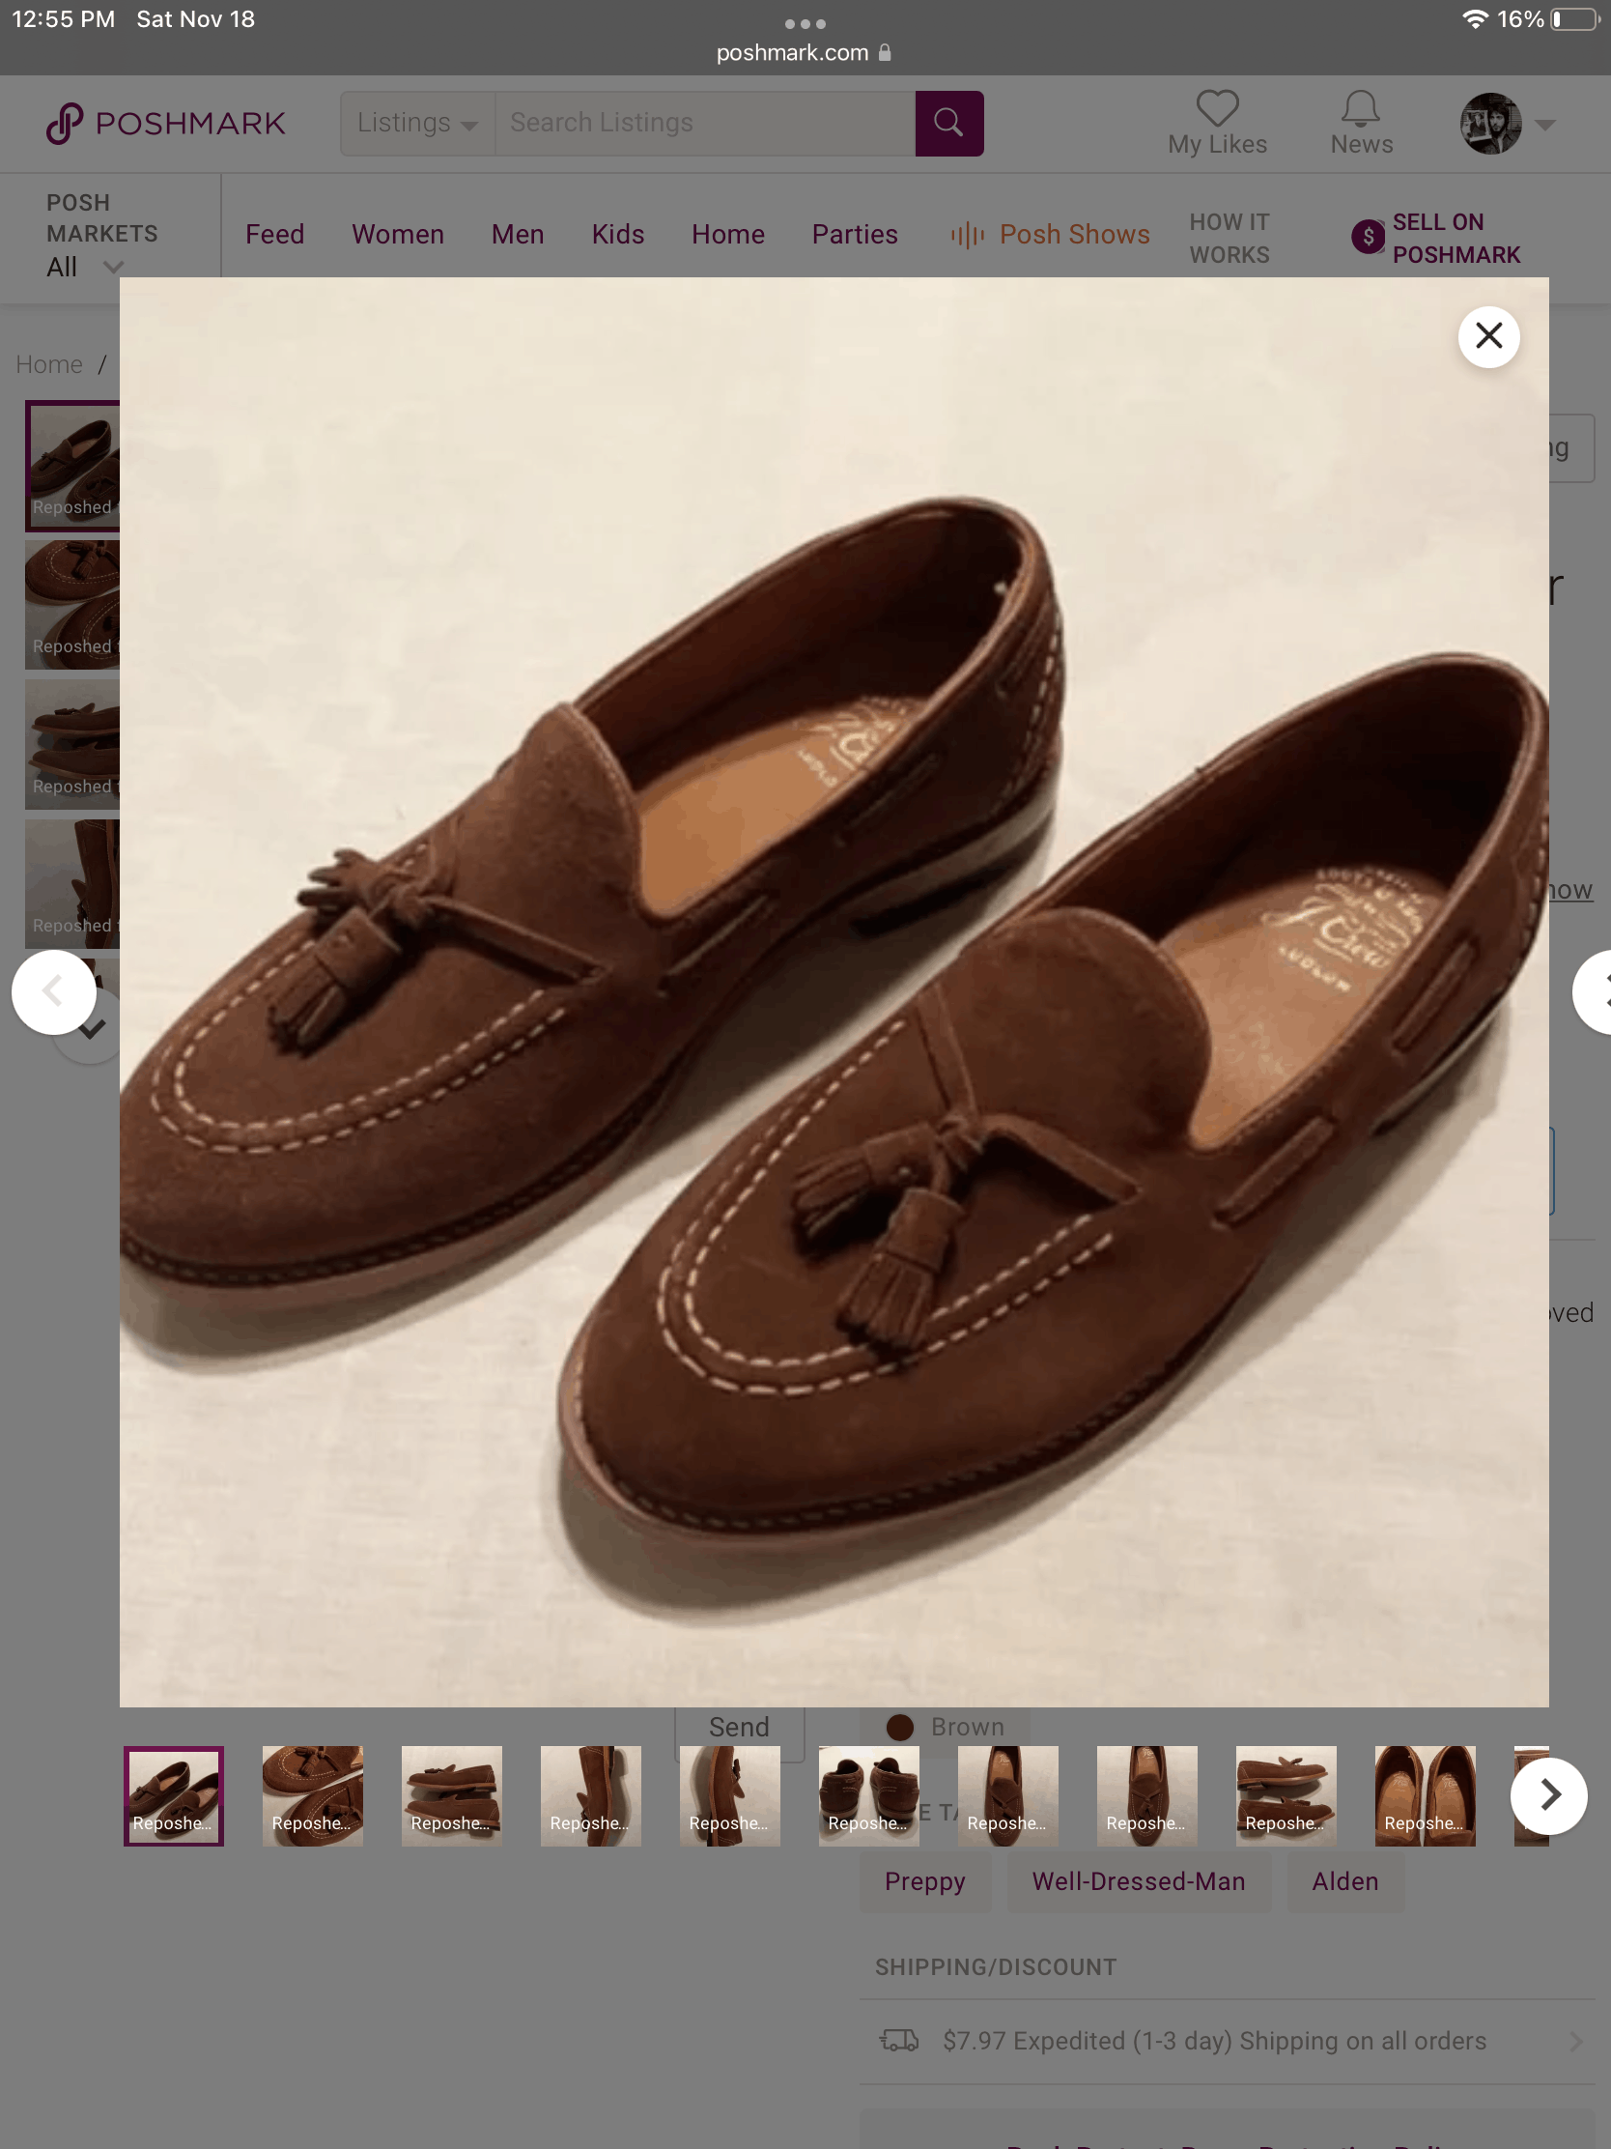The height and width of the screenshot is (2149, 1611).
Task: Click the Poshmark logo
Action: click(166, 124)
